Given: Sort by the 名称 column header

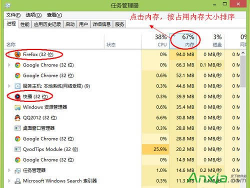Looking at the screenshot, I should [54, 41].
